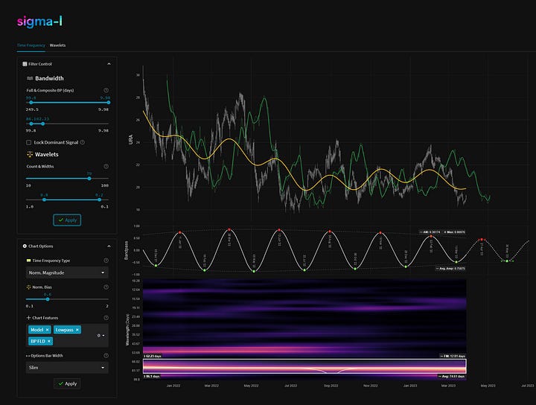The height and width of the screenshot is (405, 536).
Task: Click the 96.1 days spectrogram label
Action: click(152, 376)
